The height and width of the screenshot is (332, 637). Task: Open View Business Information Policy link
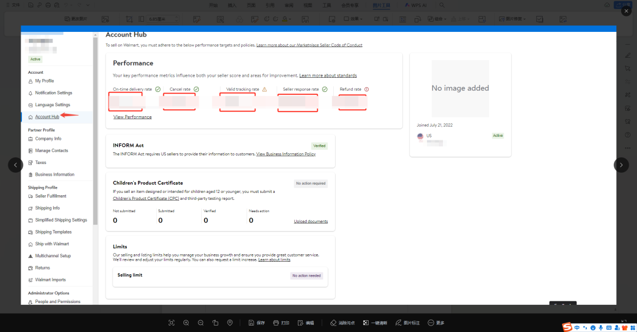[285, 154]
